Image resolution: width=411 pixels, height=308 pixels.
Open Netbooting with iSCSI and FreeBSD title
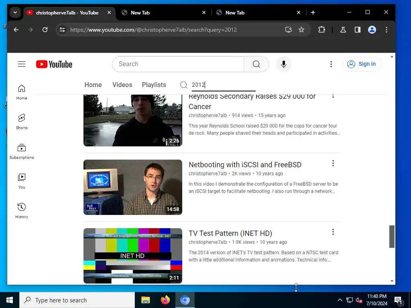245,165
